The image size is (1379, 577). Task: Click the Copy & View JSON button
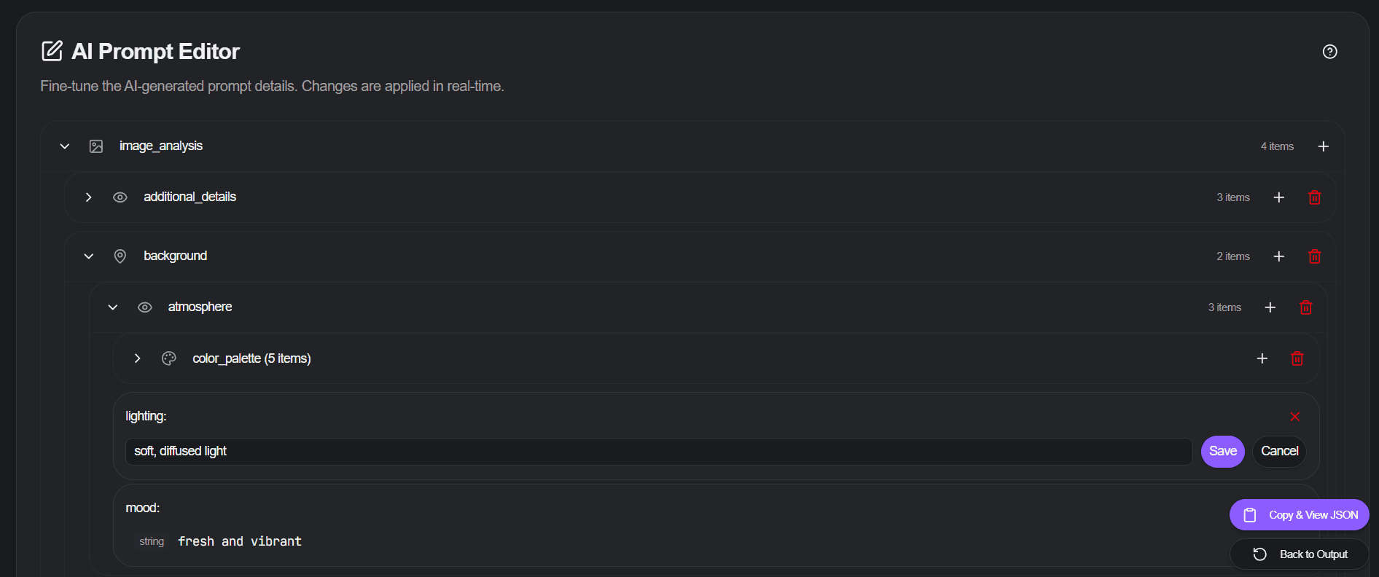[1299, 515]
